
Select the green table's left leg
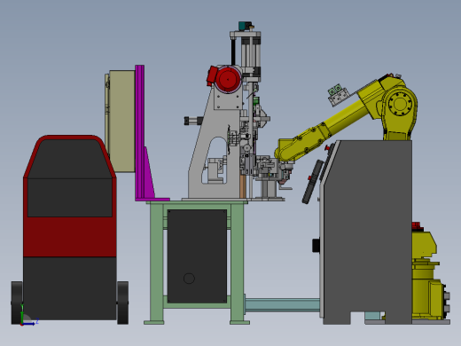(x=156, y=263)
